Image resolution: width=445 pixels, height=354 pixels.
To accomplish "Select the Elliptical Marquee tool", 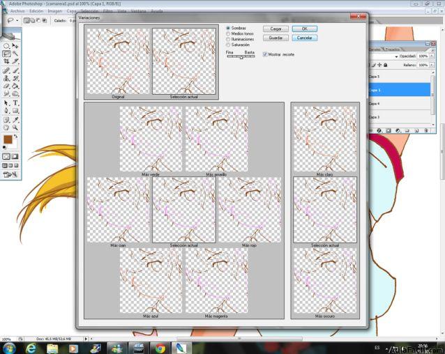I will tap(6, 46).
